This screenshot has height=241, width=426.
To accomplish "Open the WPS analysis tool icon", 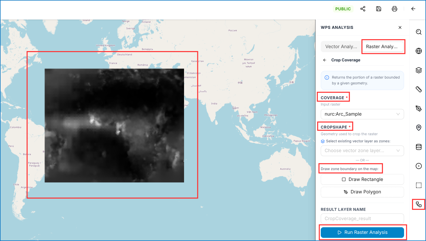I will [419, 204].
